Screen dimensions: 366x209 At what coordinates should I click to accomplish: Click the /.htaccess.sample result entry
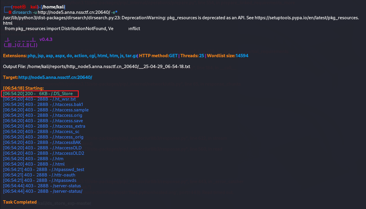click(x=70, y=110)
